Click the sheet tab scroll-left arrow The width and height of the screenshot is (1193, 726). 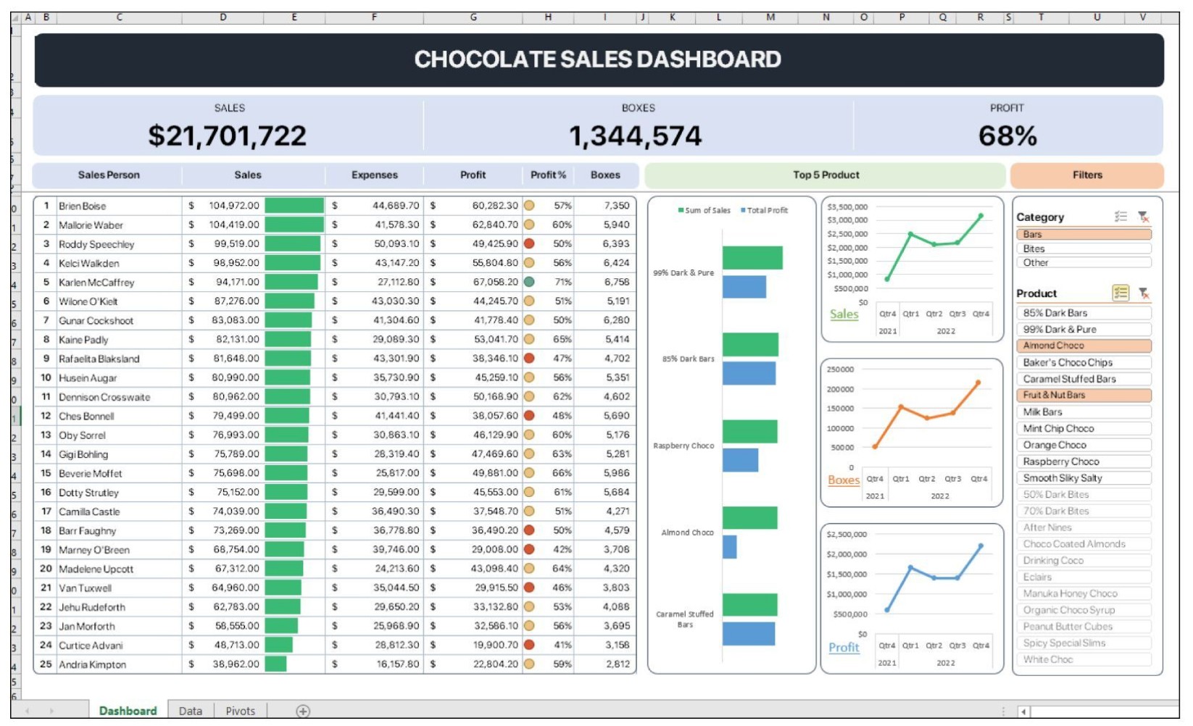[x=28, y=712]
